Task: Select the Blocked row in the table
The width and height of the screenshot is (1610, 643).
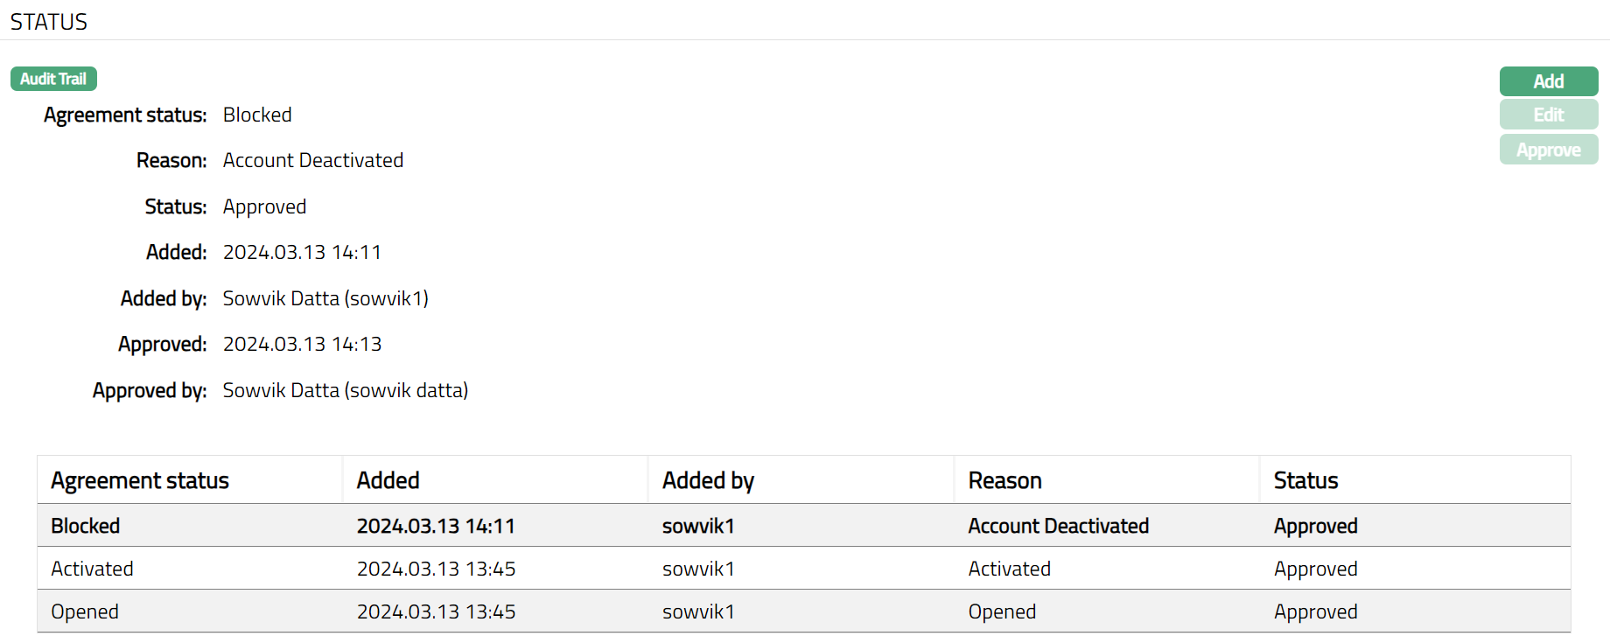Action: point(86,526)
